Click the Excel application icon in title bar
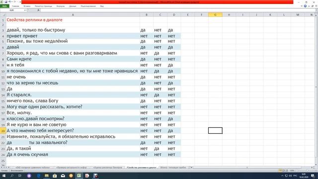The image size is (318, 179). (1, 2)
